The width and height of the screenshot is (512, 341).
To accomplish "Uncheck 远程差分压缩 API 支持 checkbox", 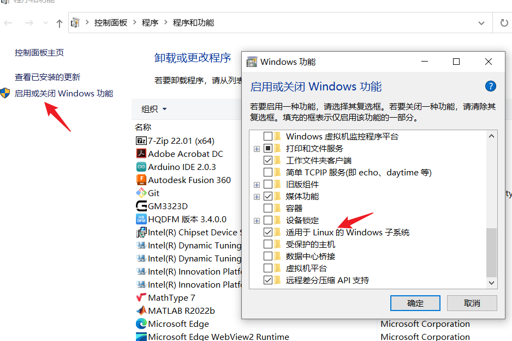I will (x=268, y=280).
